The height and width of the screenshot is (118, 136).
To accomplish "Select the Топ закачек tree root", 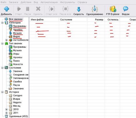I will [15, 43].
